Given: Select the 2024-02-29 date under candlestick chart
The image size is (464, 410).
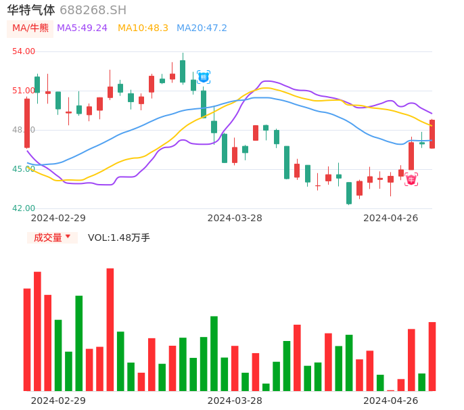Looking at the screenshot, I should click(58, 218).
